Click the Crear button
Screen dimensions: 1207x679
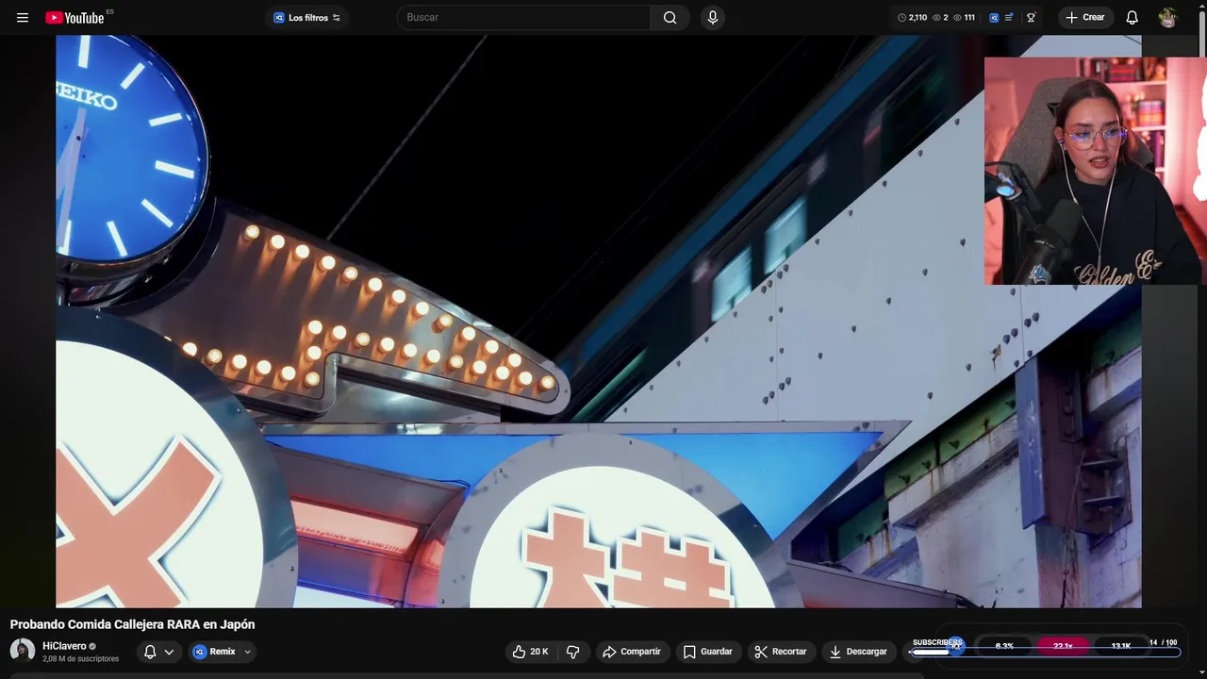pyautogui.click(x=1084, y=18)
